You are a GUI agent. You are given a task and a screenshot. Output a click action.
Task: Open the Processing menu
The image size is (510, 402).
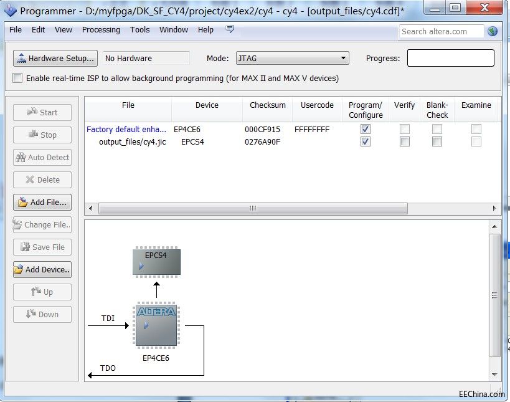pos(101,30)
